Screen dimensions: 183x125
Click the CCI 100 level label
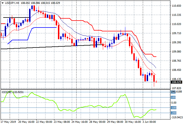point(173,97)
